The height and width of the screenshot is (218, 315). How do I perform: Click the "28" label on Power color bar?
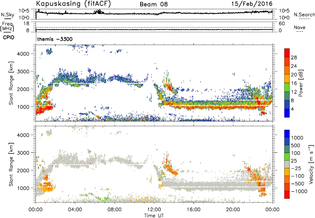(x=294, y=57)
